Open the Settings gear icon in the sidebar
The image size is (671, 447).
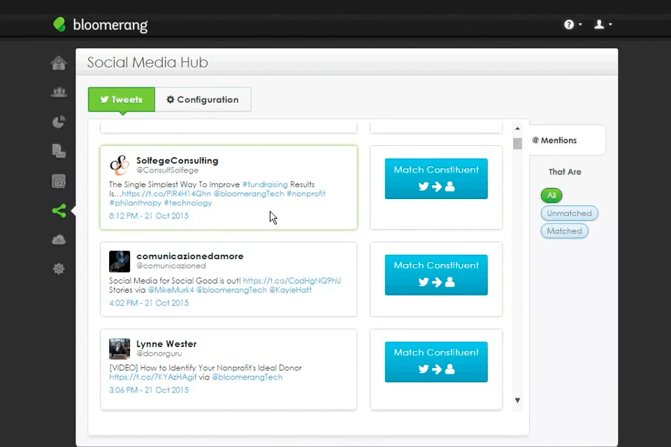pyautogui.click(x=59, y=269)
